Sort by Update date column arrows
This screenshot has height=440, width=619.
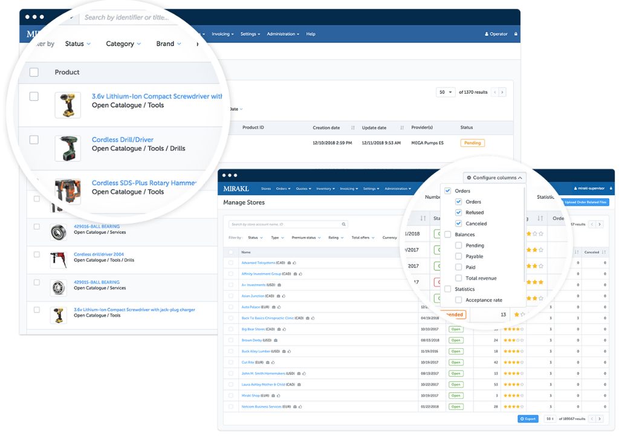click(402, 128)
